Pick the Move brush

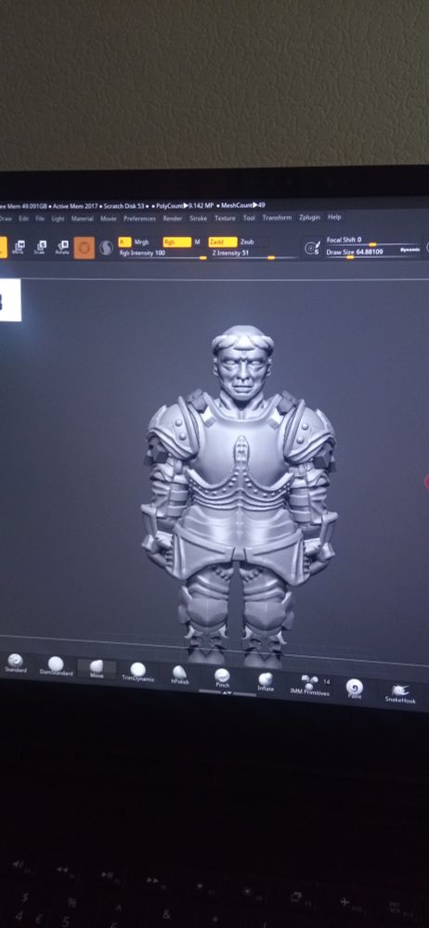[x=97, y=669]
